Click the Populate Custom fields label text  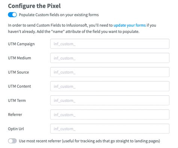coord(59,15)
